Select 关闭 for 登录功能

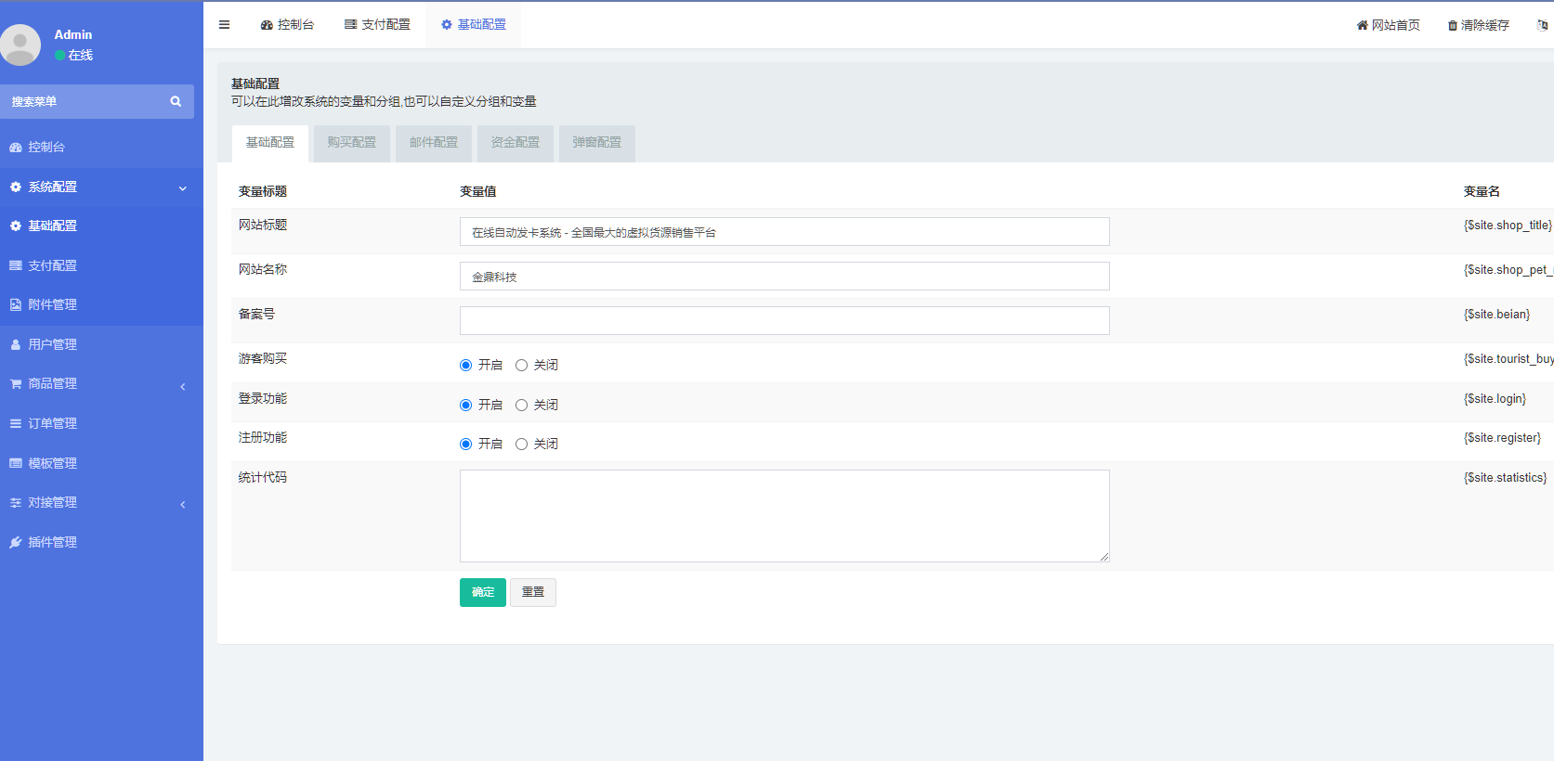(521, 406)
